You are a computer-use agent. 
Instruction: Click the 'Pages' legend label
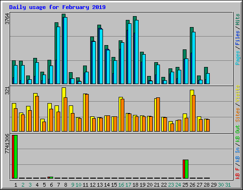pos(238,58)
